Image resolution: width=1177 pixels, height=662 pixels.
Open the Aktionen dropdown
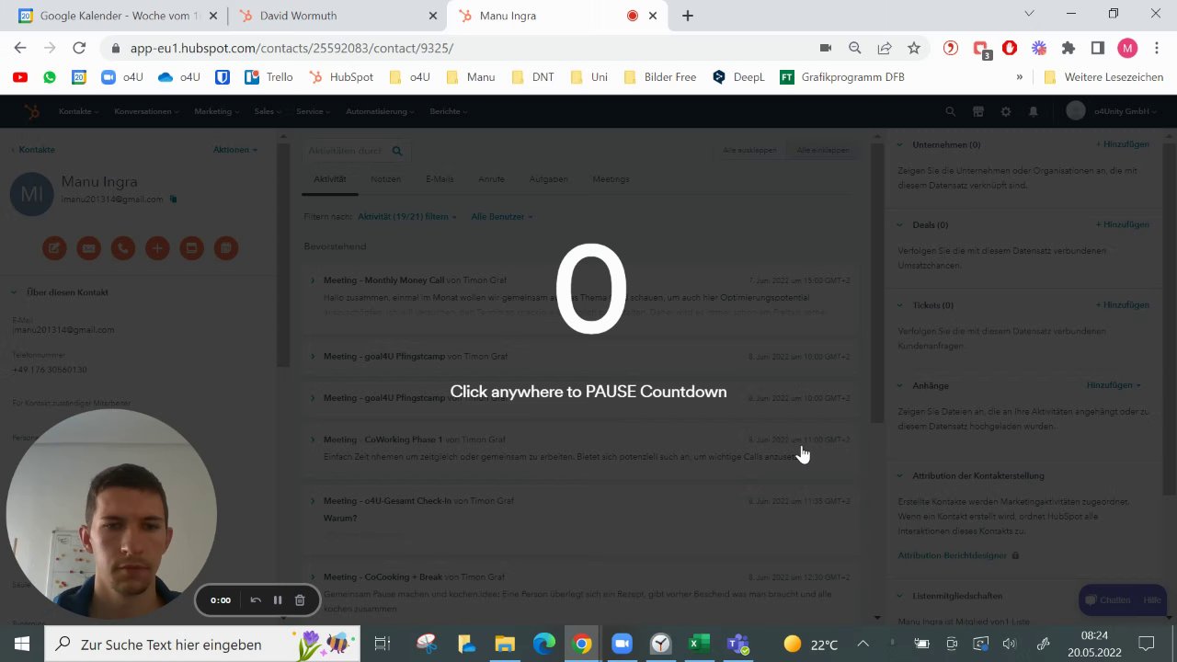click(235, 150)
